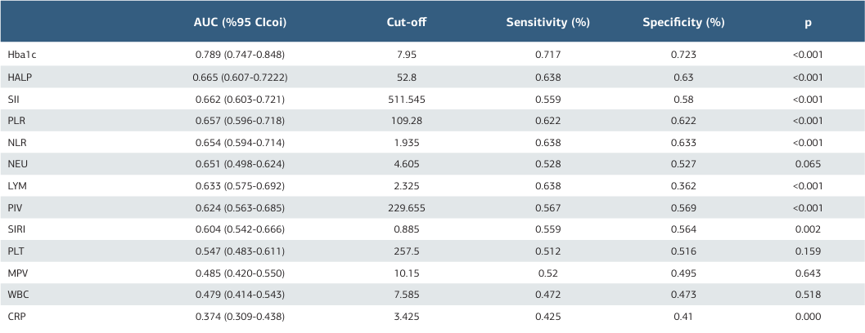Click the Specificity (%) column header

(683, 22)
